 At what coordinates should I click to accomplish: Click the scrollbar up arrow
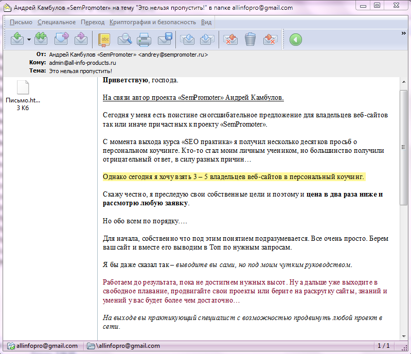(x=404, y=82)
